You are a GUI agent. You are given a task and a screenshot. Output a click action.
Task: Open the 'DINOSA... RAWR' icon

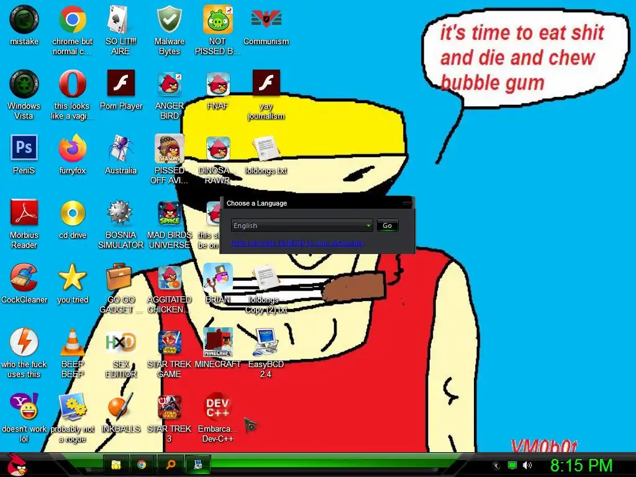218,148
